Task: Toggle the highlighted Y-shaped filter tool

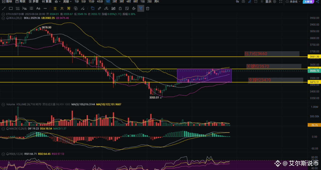Action: (141, 8)
